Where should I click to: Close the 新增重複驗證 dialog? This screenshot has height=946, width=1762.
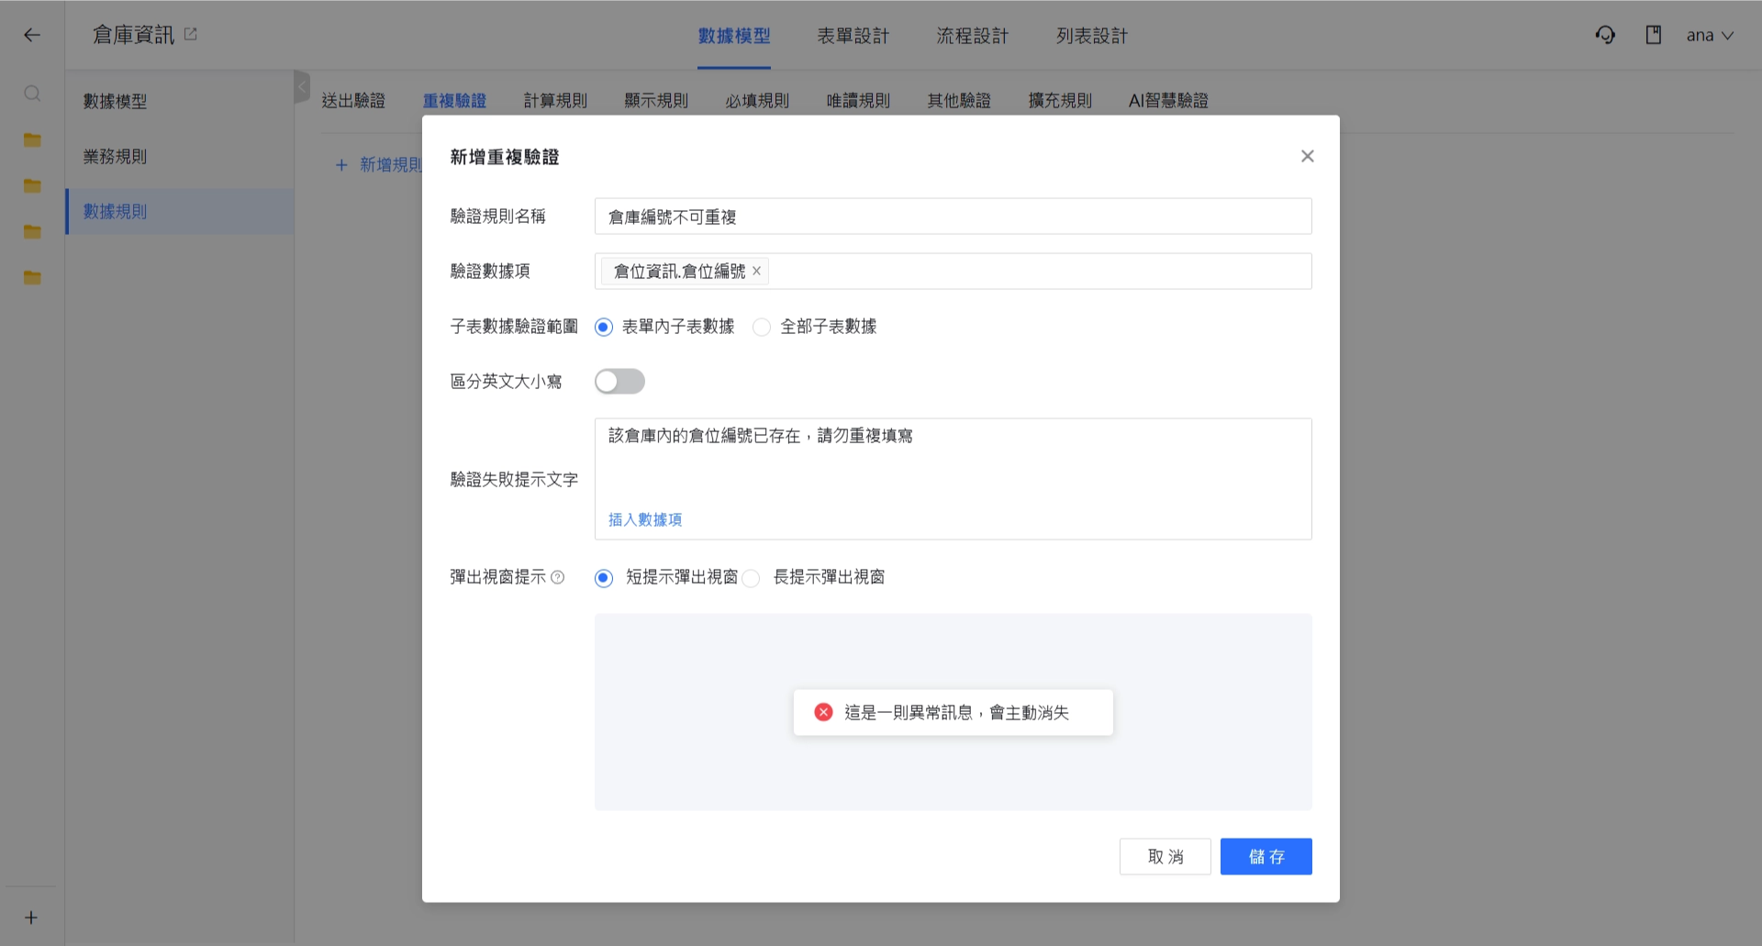[x=1308, y=156]
